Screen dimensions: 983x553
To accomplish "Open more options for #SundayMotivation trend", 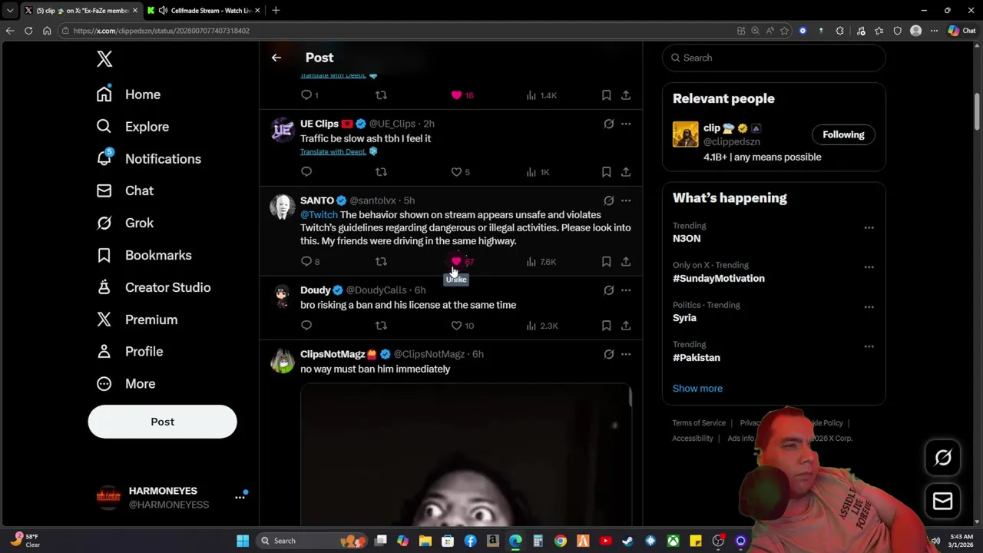I will pyautogui.click(x=869, y=267).
